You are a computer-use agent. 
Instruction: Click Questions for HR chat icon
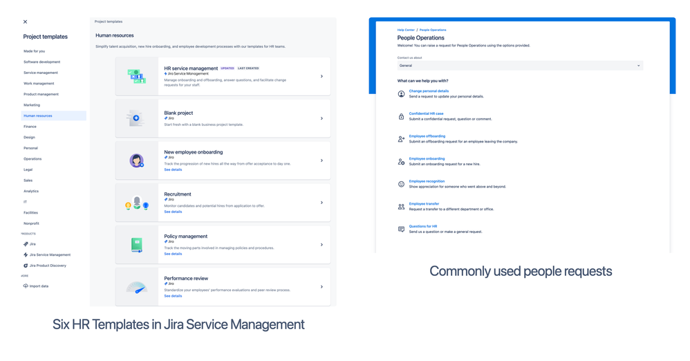coord(401,229)
